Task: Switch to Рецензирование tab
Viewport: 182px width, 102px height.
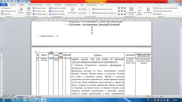Action: [71, 5]
